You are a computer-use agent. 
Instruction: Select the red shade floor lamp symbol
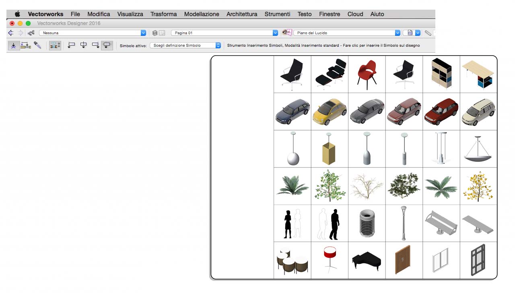(330, 260)
